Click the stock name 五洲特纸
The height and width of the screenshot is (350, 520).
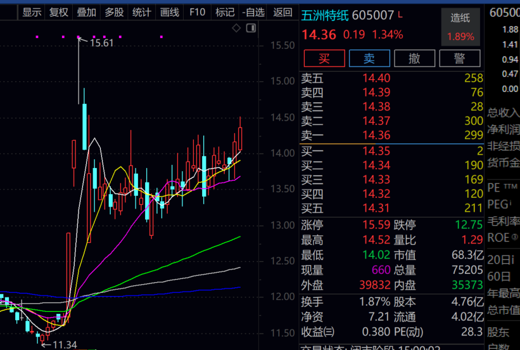click(x=325, y=15)
